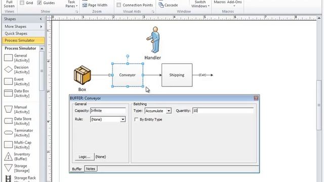This screenshot has height=182, width=324.
Task: Switch to the Buffer tab
Action: coord(77,169)
